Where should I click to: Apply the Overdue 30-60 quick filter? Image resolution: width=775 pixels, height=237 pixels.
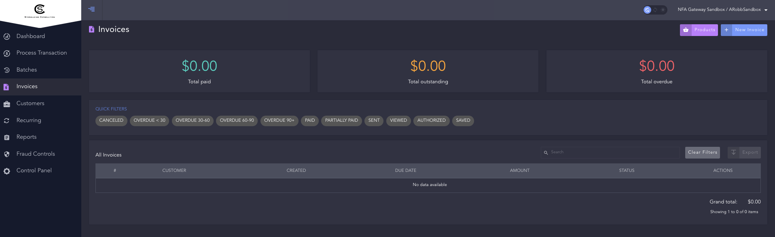click(193, 121)
